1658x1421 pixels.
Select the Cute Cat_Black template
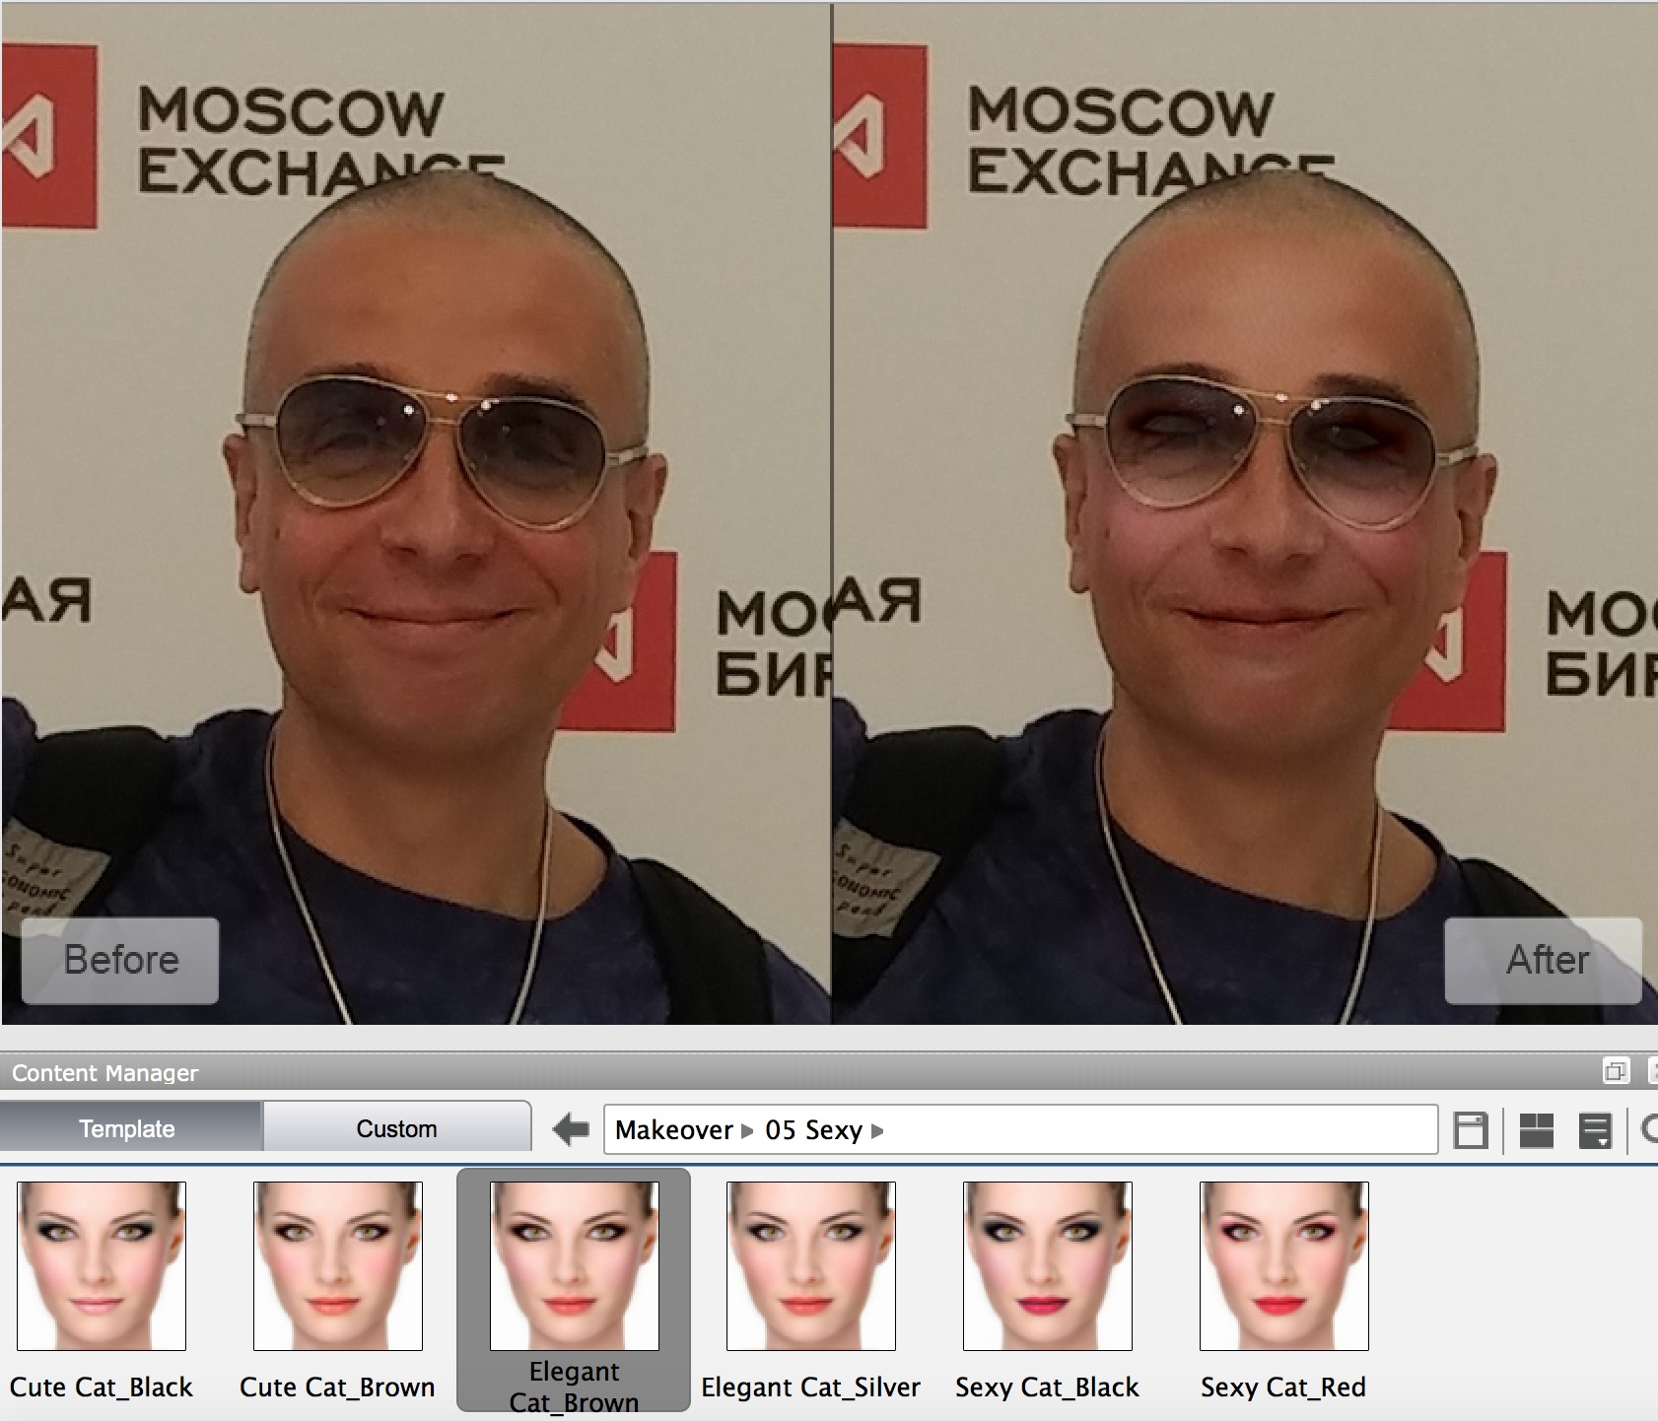(102, 1266)
